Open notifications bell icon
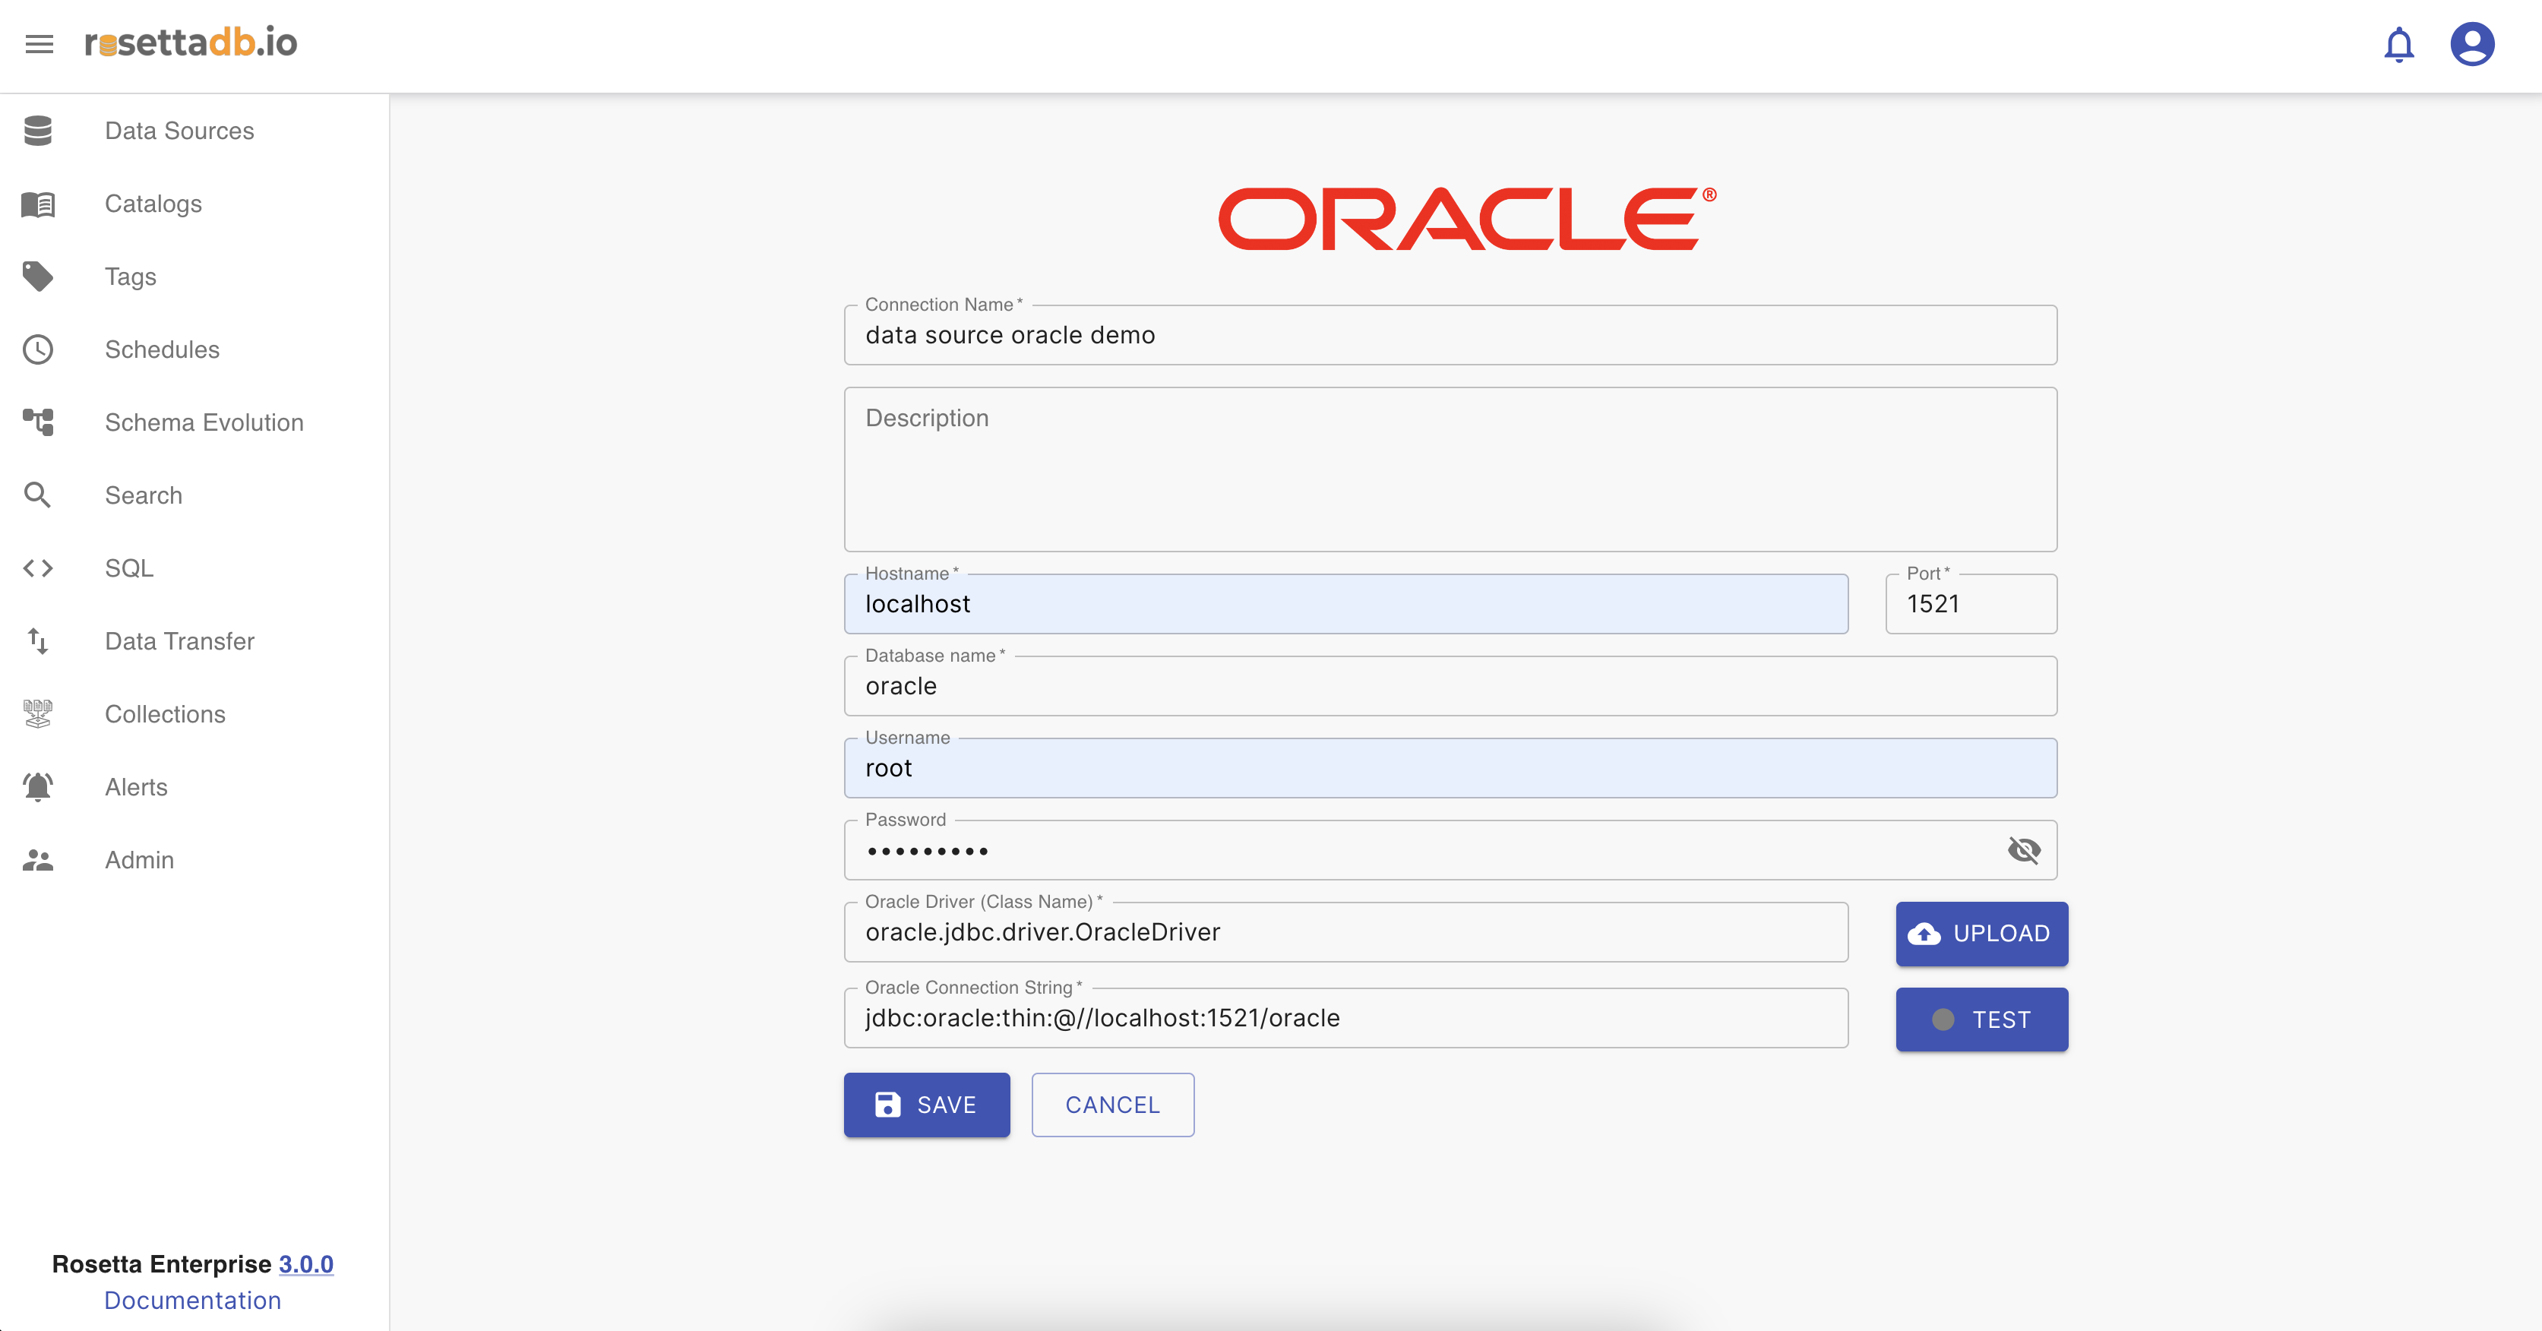2542x1331 pixels. tap(2398, 44)
